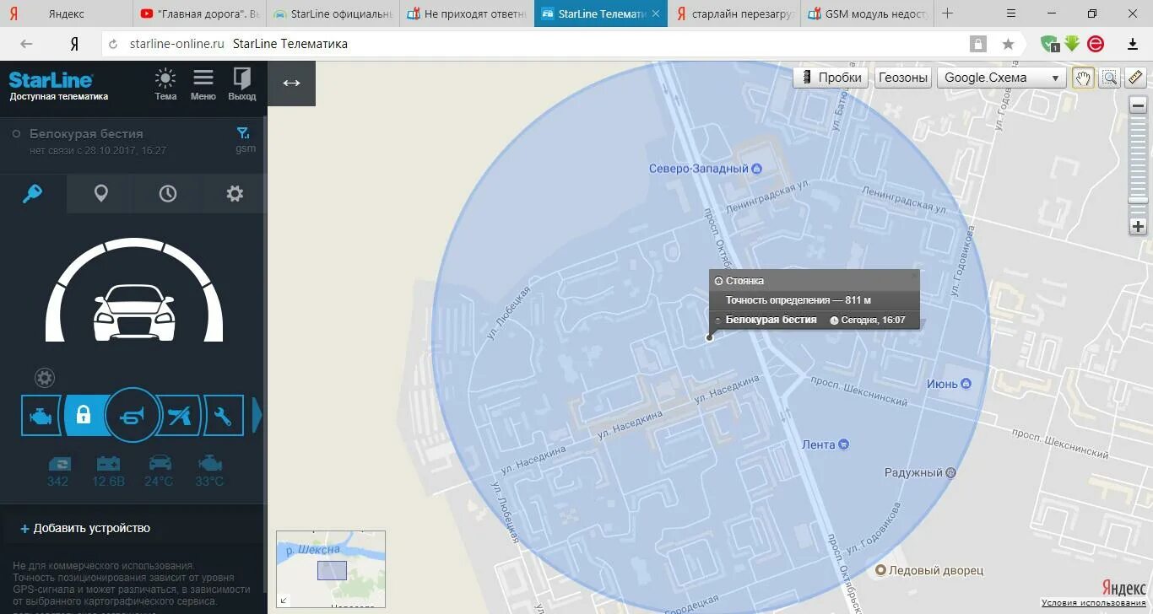Click the map zoom plus button
This screenshot has width=1153, height=614.
coord(1139,226)
